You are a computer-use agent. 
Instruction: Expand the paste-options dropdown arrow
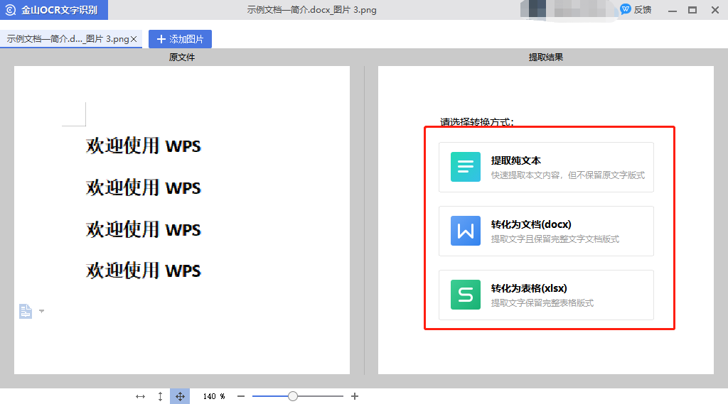point(42,311)
